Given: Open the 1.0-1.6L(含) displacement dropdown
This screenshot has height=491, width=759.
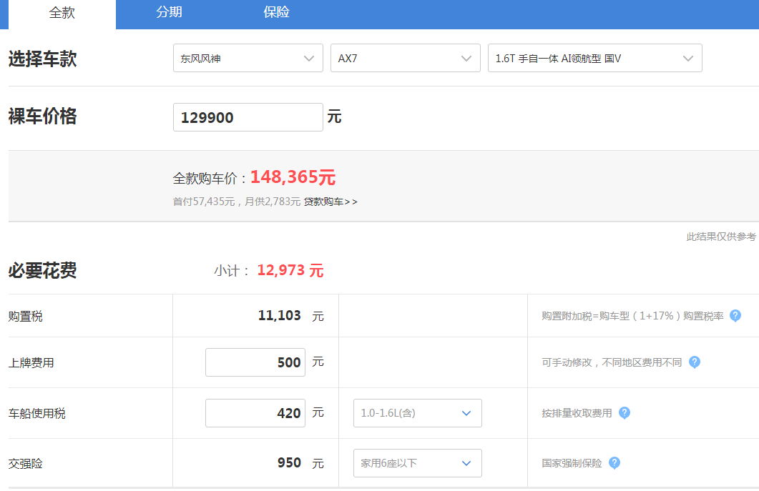Looking at the screenshot, I should click(x=417, y=413).
